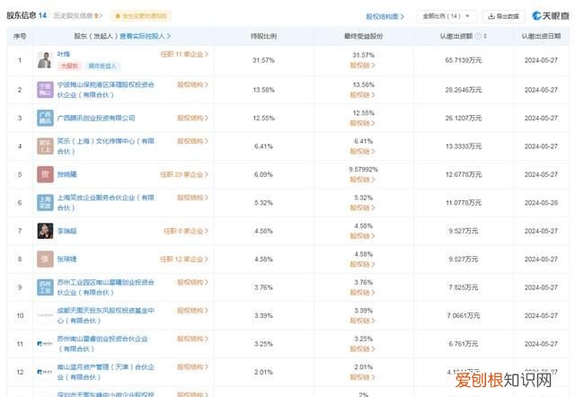The image size is (575, 397).
Task: Open 股权链 link under 9.57992%
Action: pyautogui.click(x=362, y=180)
